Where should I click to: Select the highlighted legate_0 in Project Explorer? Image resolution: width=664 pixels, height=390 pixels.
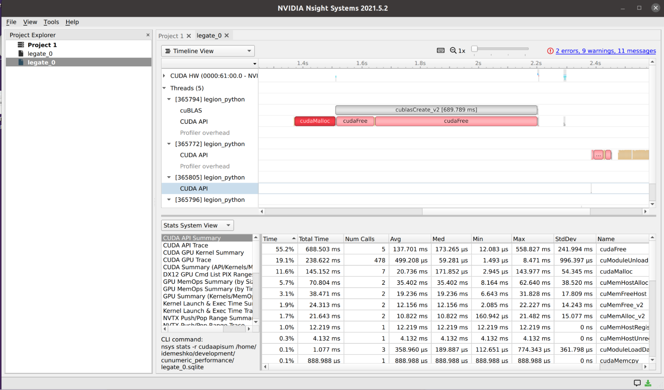point(79,62)
